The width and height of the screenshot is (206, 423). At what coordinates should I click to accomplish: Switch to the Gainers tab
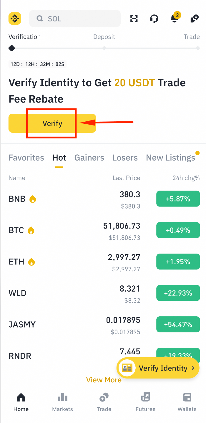(x=89, y=158)
